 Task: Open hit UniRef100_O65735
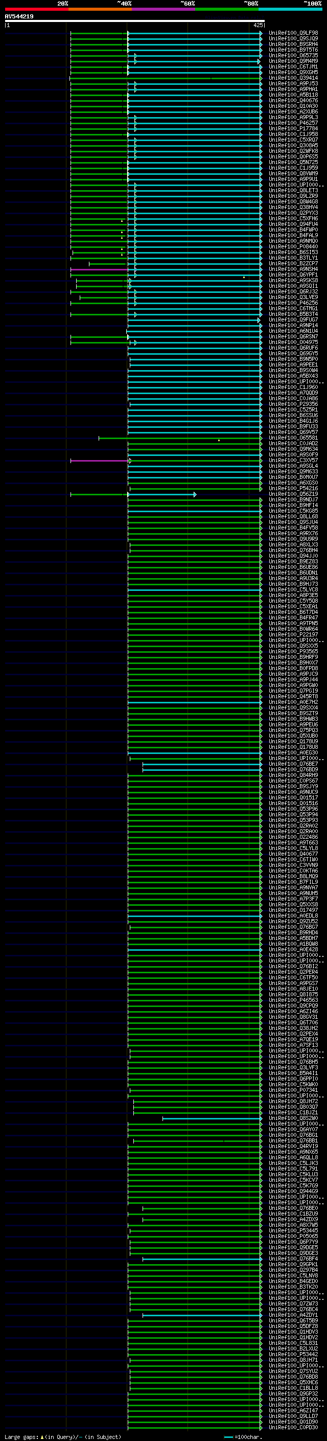[293, 55]
